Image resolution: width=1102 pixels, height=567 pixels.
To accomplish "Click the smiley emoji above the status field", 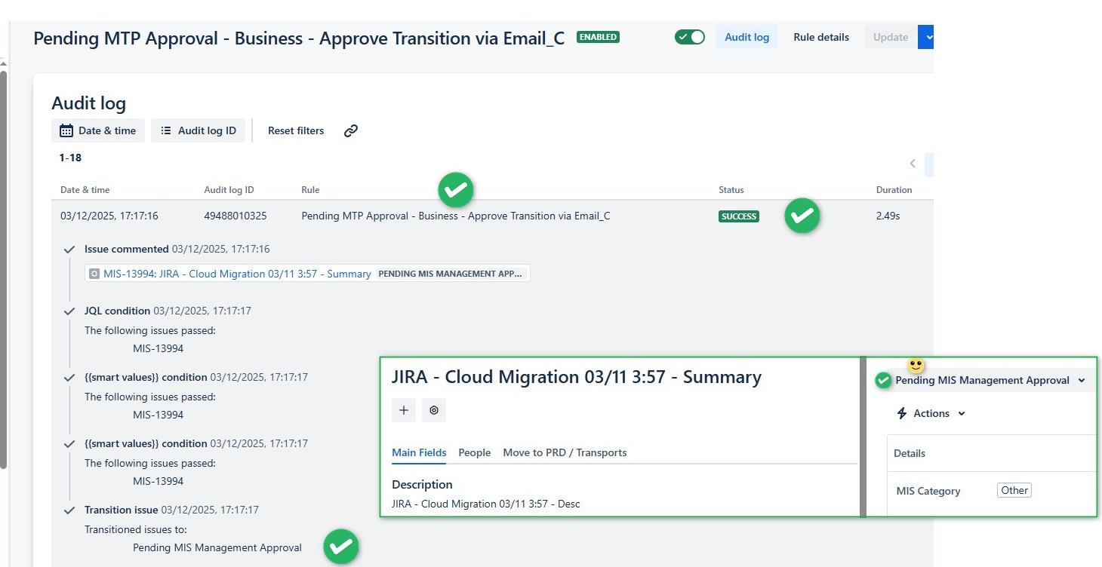I will pyautogui.click(x=916, y=364).
